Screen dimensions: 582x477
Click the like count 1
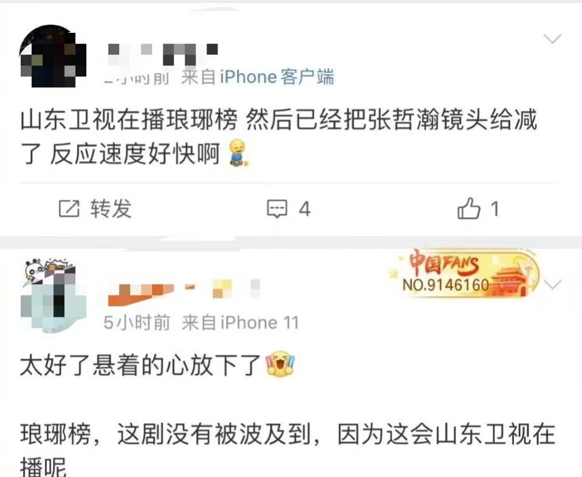[495, 208]
